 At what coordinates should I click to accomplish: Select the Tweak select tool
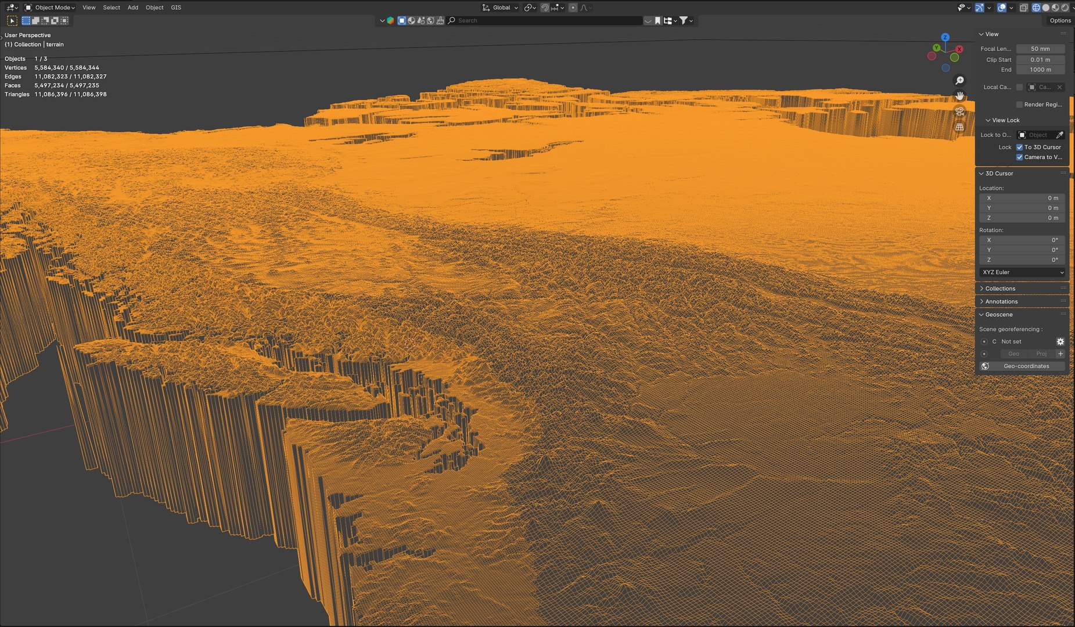tap(12, 20)
